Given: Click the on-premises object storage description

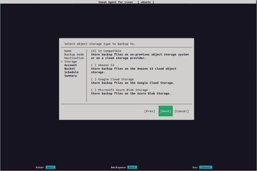Looking at the screenshot, I should (140, 56).
